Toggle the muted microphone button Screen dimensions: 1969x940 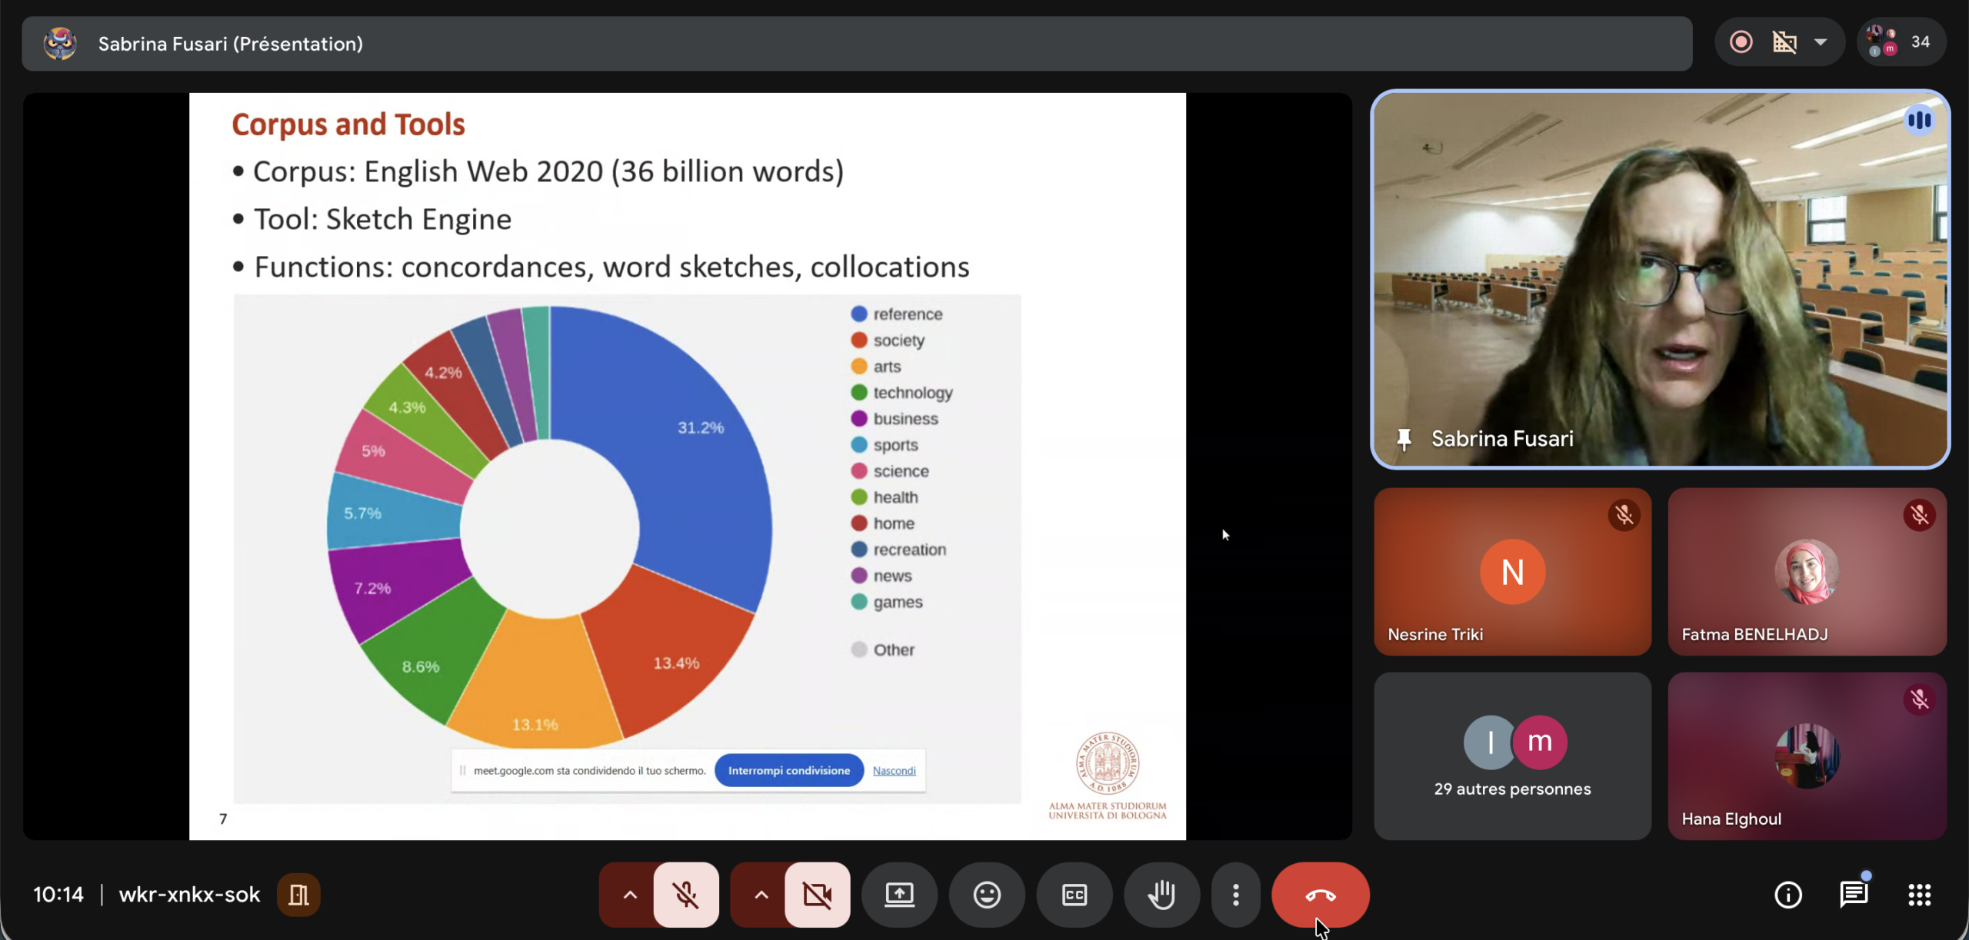(x=686, y=895)
